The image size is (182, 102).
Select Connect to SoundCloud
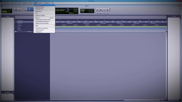click(44, 28)
